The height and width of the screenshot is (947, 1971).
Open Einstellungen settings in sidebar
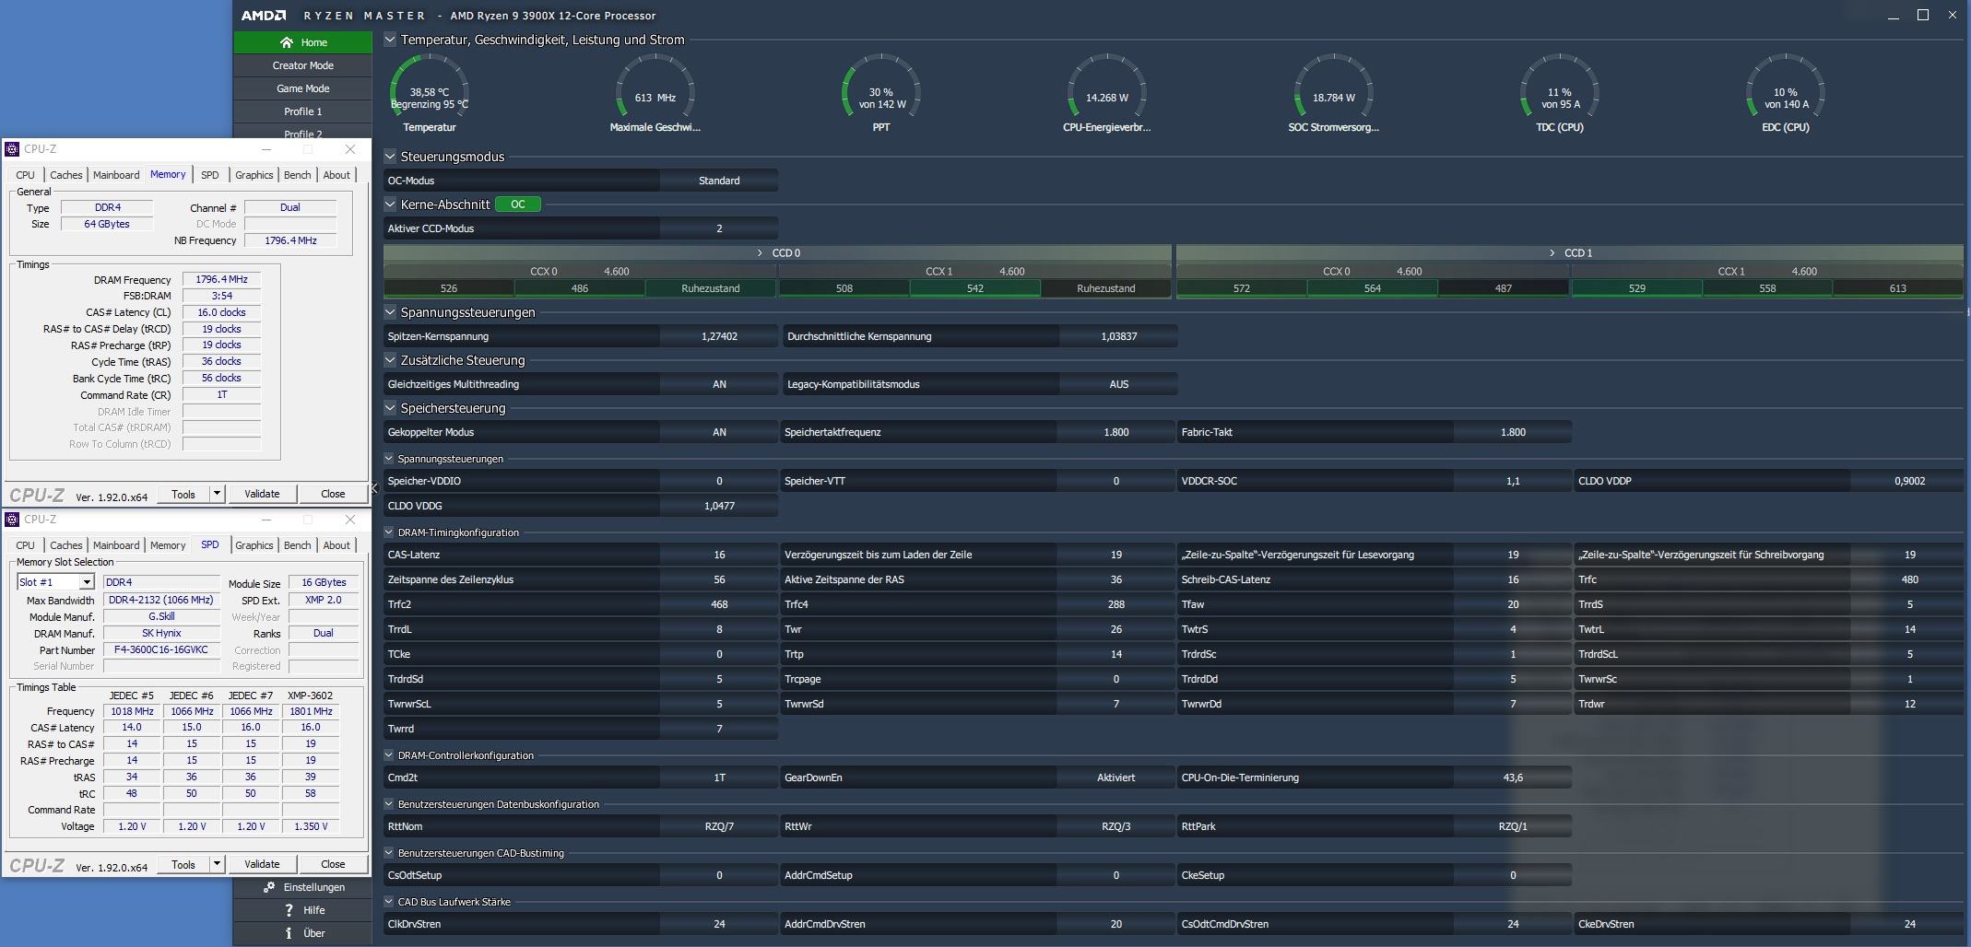pyautogui.click(x=303, y=887)
